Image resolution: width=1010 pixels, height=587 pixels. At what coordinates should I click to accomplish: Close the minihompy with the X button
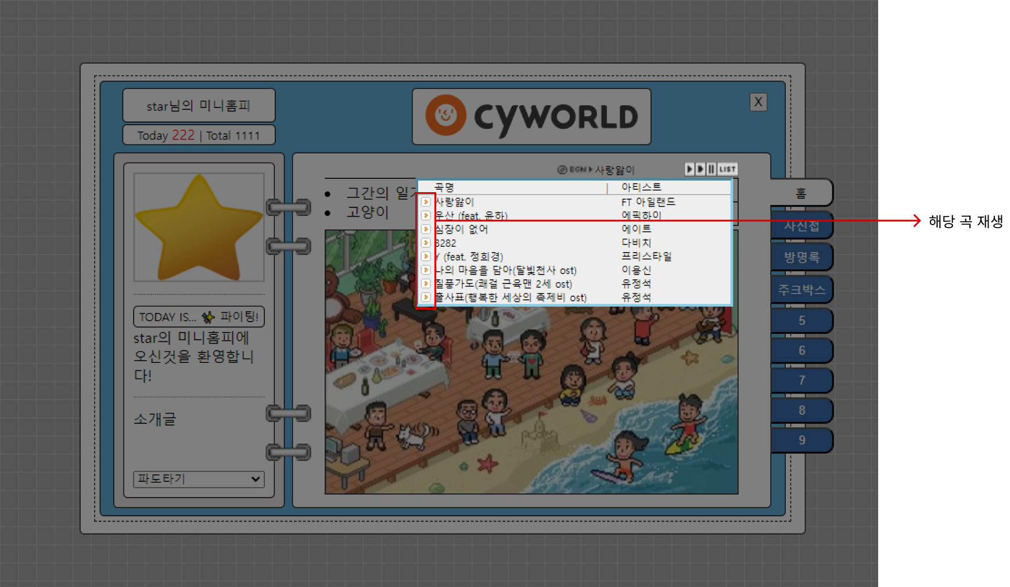point(758,102)
